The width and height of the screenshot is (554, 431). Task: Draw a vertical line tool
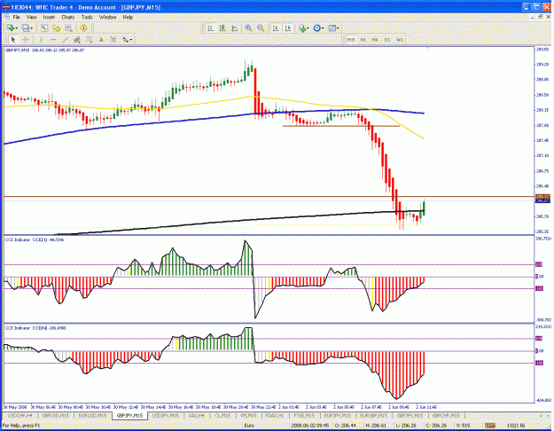pyautogui.click(x=41, y=40)
